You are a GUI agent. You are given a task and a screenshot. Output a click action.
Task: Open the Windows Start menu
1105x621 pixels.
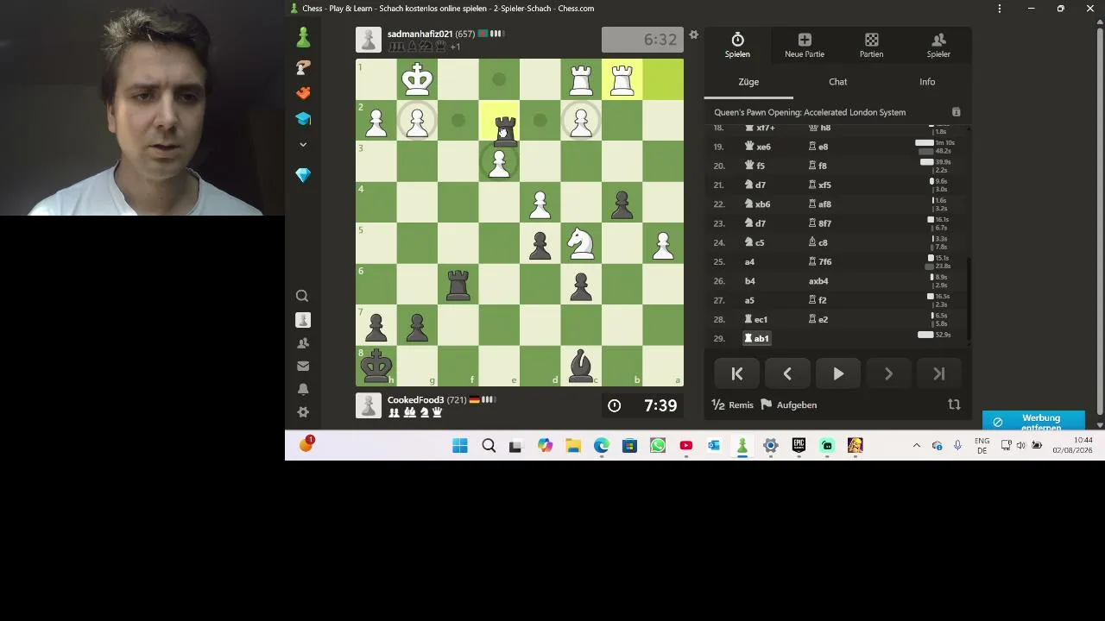click(460, 446)
